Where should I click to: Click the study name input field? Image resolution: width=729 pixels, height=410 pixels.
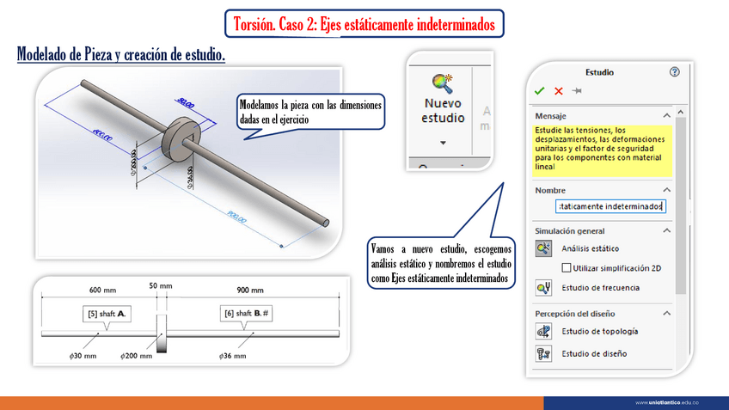610,206
